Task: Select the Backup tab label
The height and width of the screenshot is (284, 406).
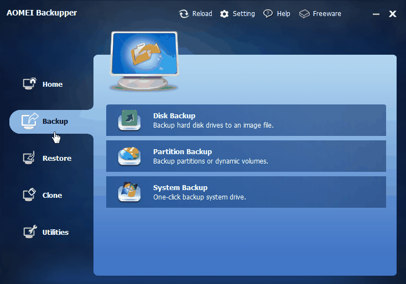Action: [x=55, y=122]
